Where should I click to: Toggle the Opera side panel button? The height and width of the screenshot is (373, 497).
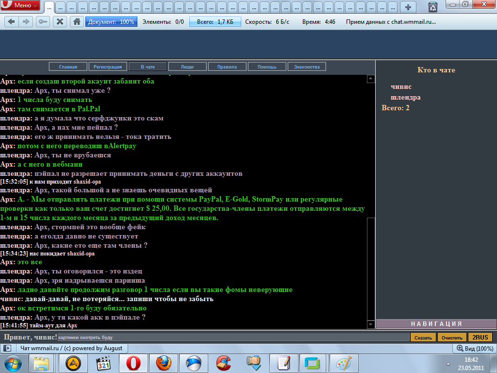(7, 348)
